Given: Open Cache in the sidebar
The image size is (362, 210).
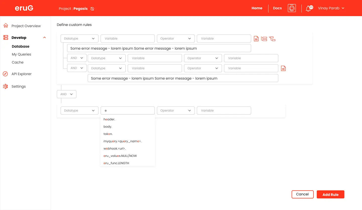Looking at the screenshot, I should [18, 62].
